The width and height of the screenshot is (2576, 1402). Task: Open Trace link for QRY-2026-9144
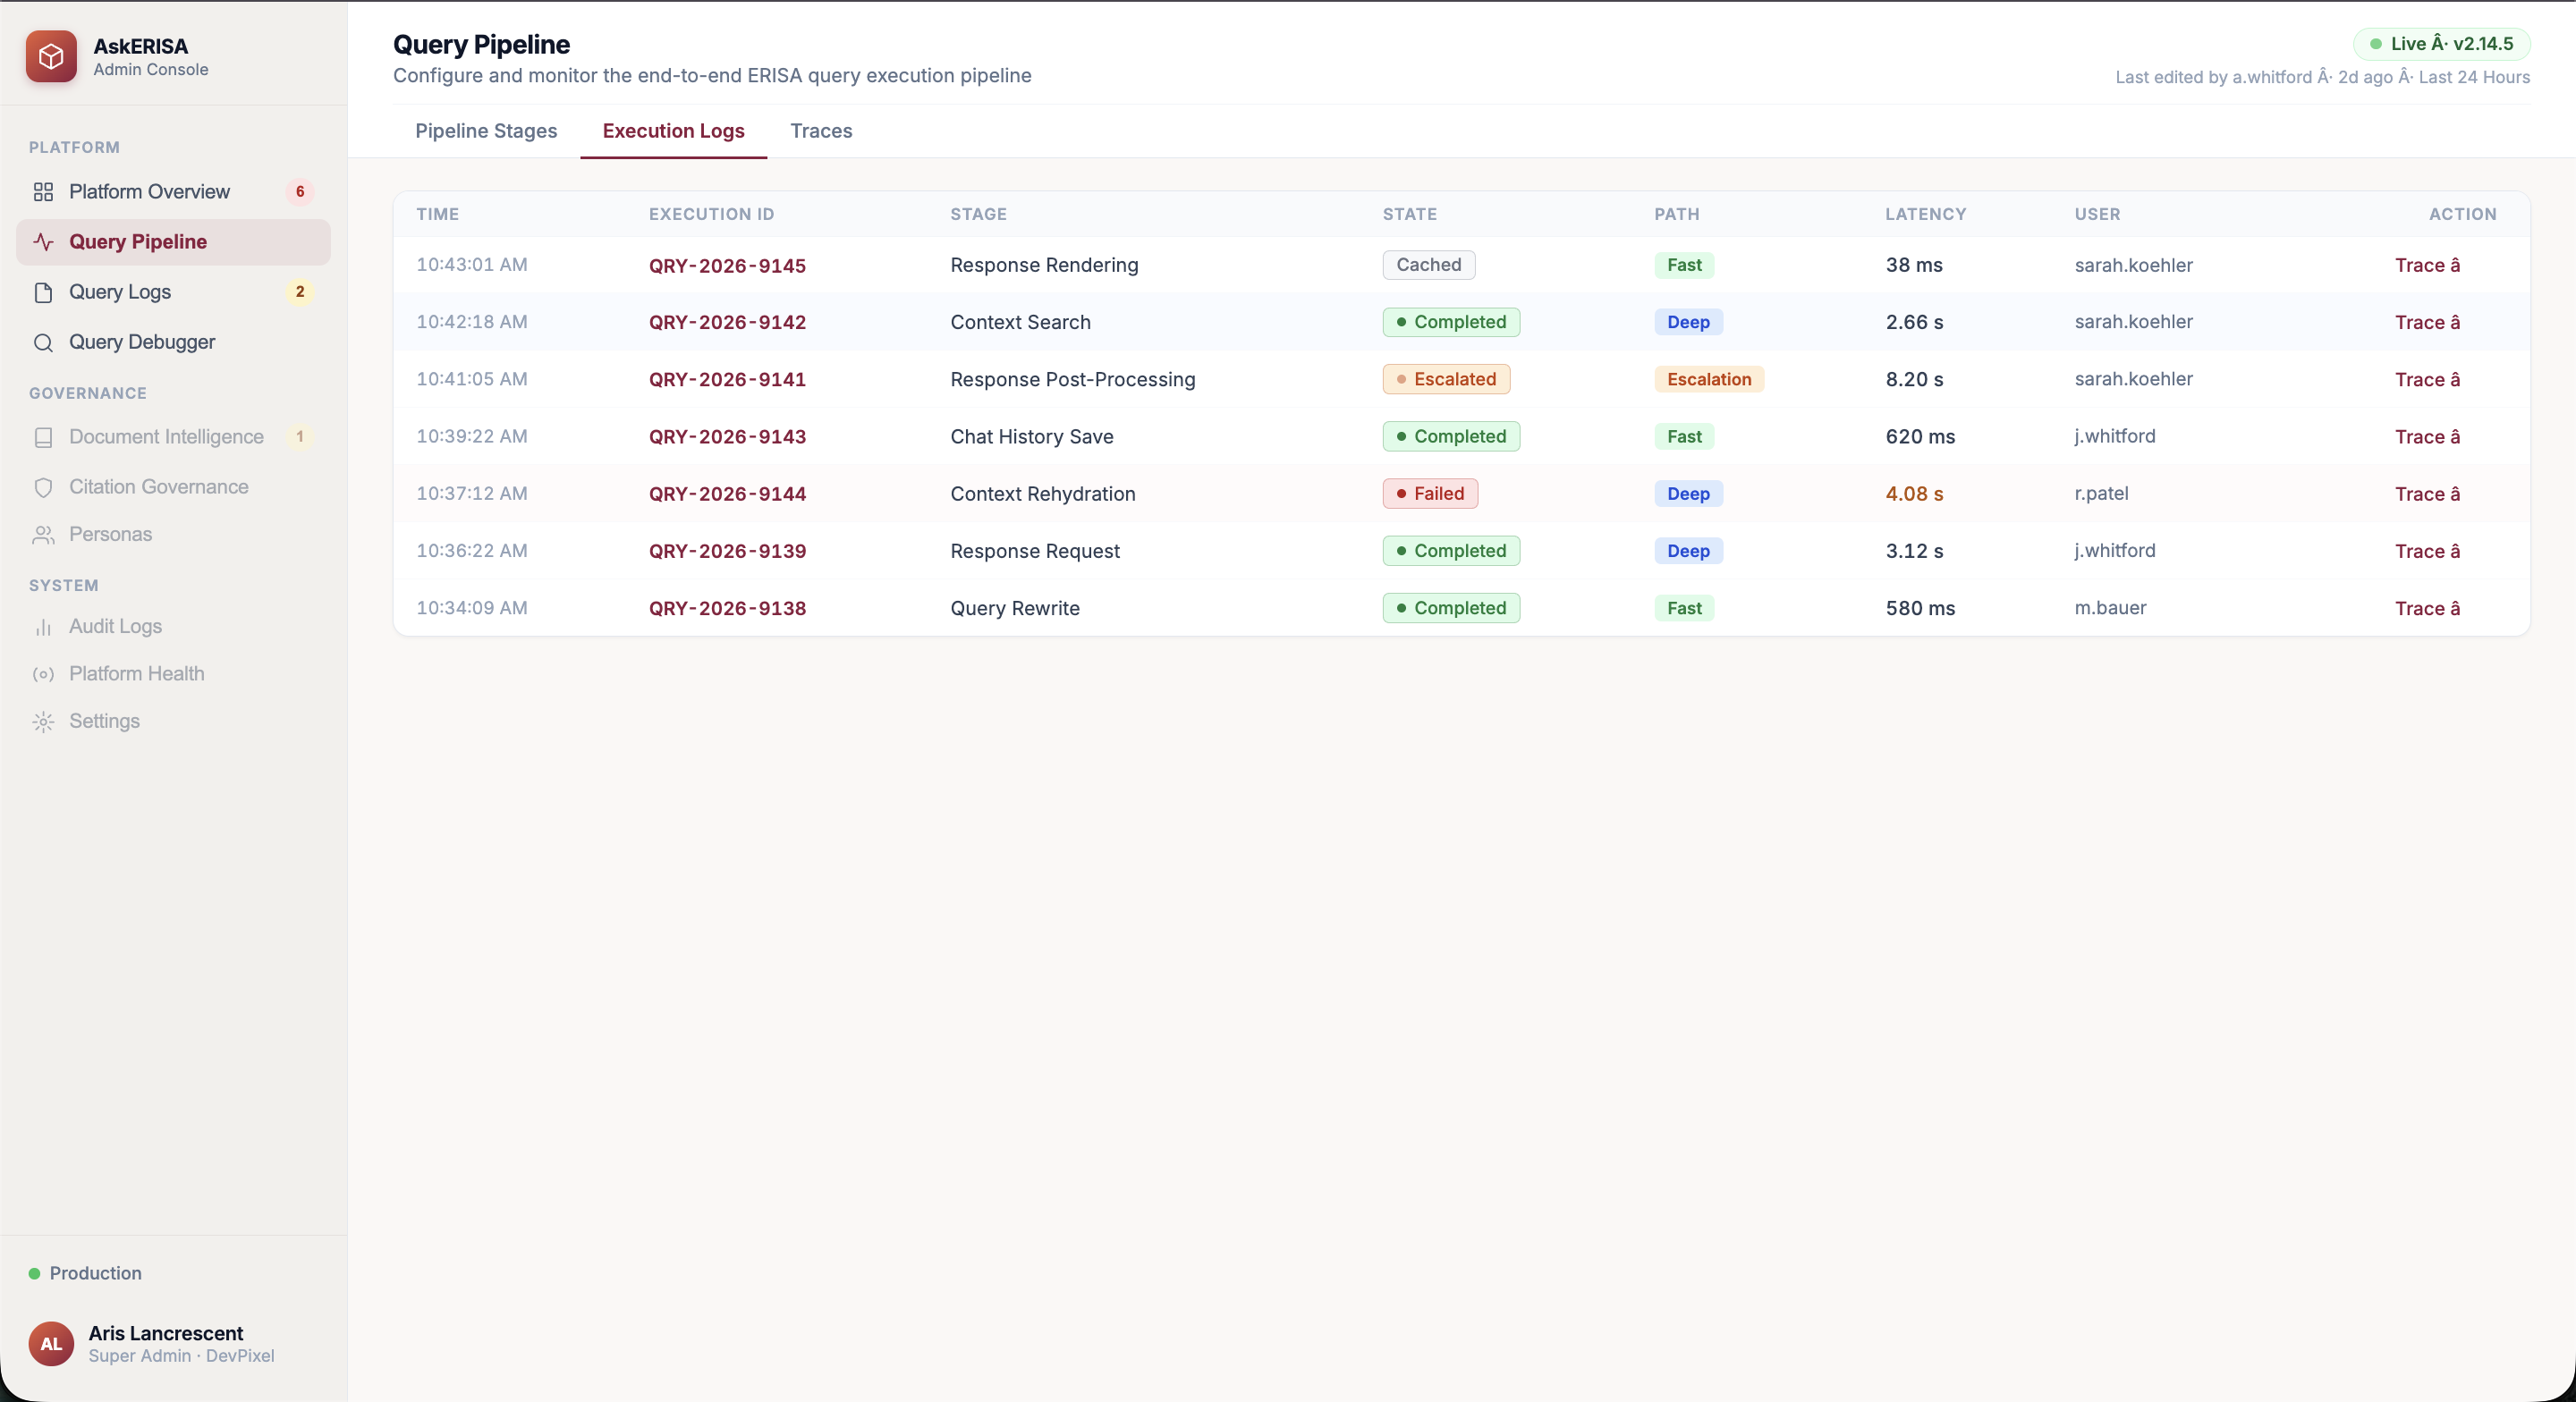point(2427,494)
